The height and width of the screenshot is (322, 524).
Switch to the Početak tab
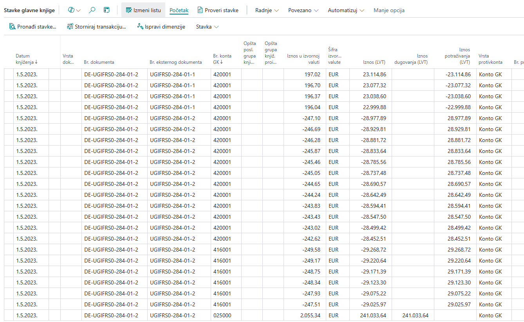click(x=179, y=10)
